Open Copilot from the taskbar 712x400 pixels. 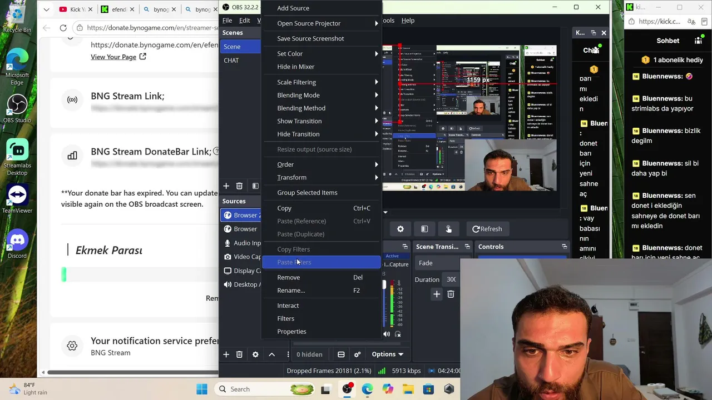388,389
